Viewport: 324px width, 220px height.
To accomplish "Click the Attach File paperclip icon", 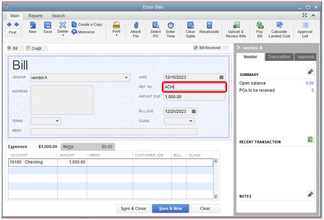I will [x=135, y=26].
